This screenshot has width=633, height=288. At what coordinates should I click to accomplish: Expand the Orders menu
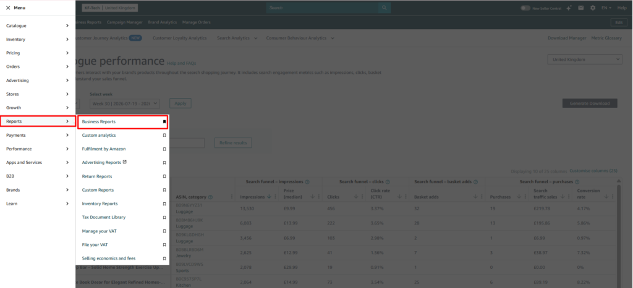click(x=38, y=67)
